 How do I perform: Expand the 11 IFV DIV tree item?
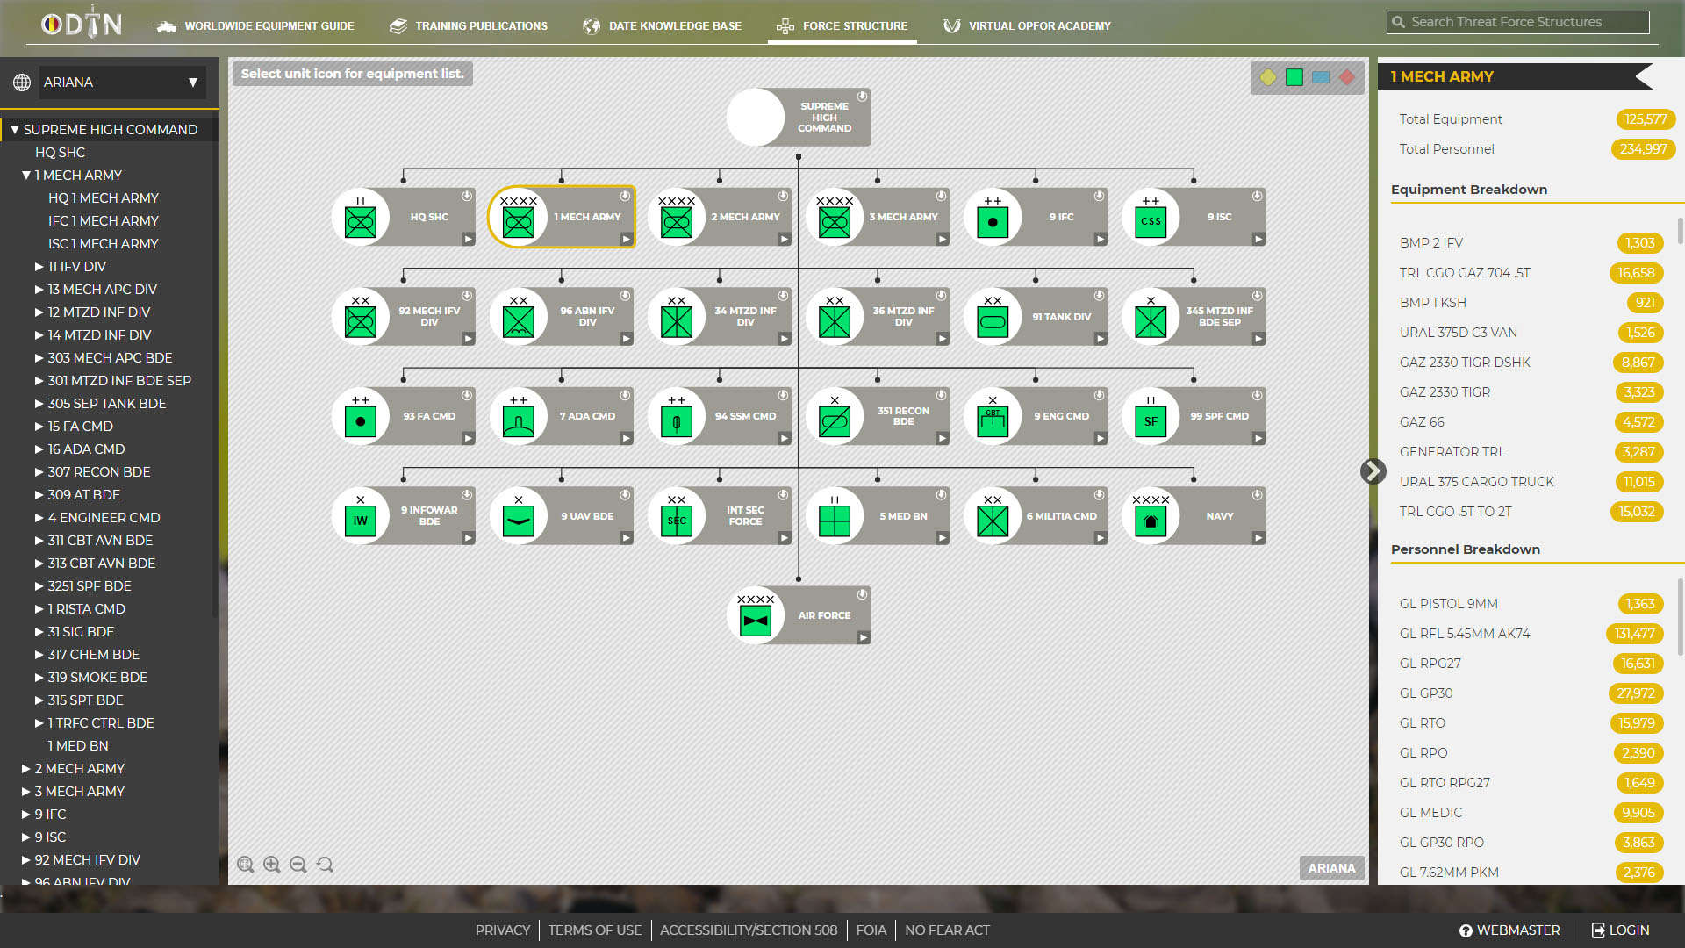click(x=39, y=266)
